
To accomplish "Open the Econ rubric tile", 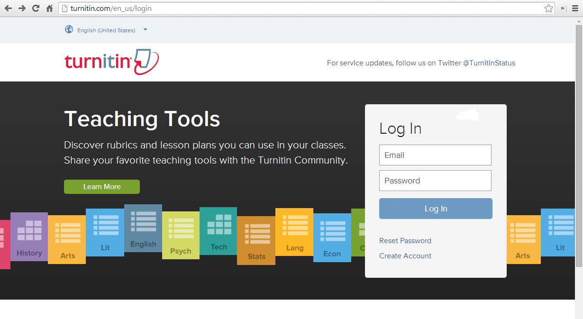I will tap(332, 237).
